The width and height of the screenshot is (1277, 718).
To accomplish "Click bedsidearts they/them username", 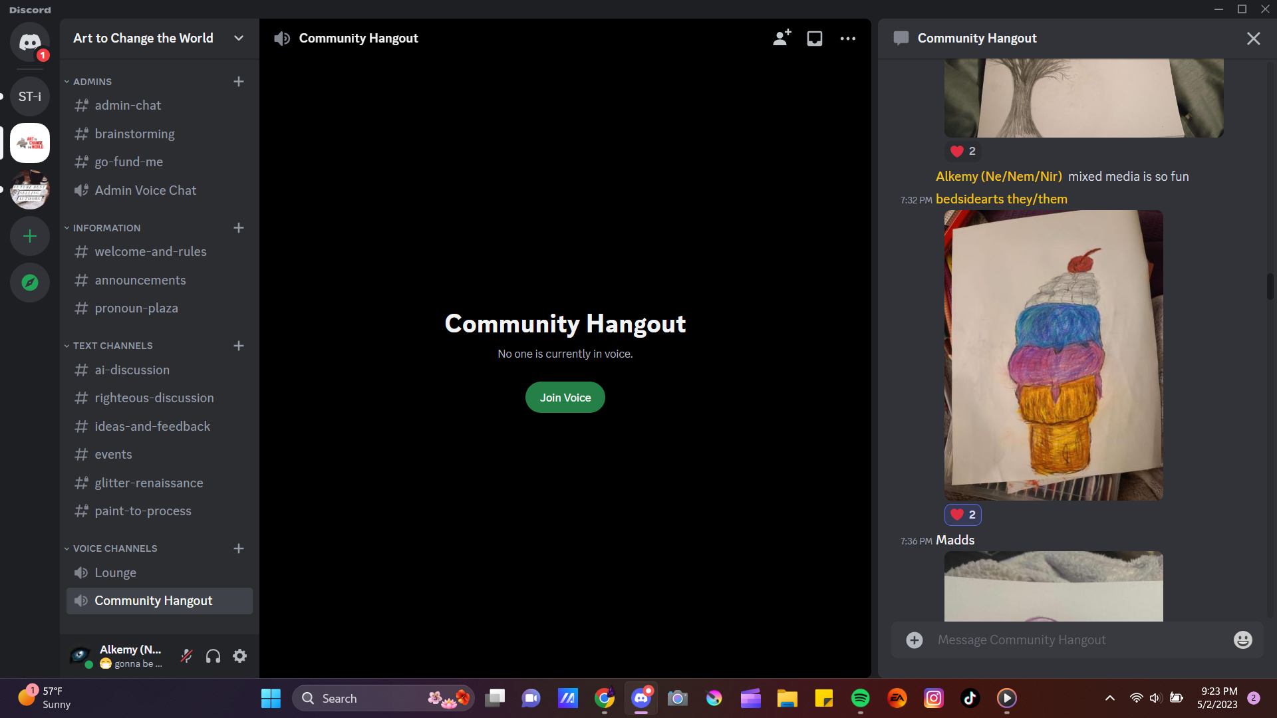I will click(x=1001, y=199).
